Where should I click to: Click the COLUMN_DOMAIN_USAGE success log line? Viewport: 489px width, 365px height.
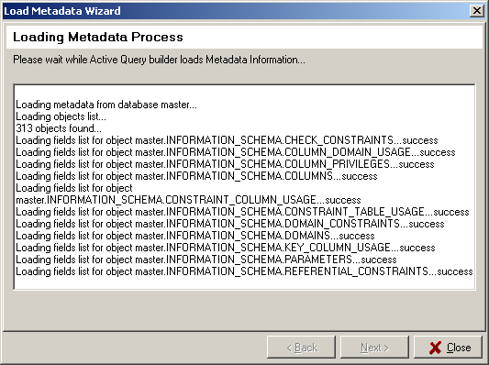(x=236, y=152)
